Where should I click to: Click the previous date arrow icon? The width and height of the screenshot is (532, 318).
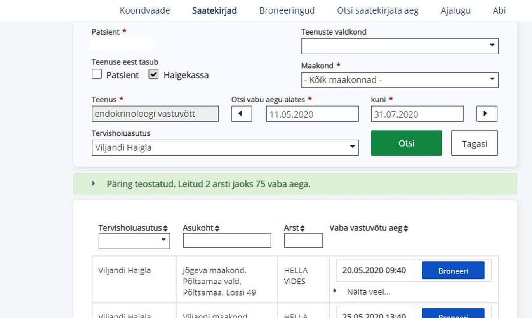(242, 114)
